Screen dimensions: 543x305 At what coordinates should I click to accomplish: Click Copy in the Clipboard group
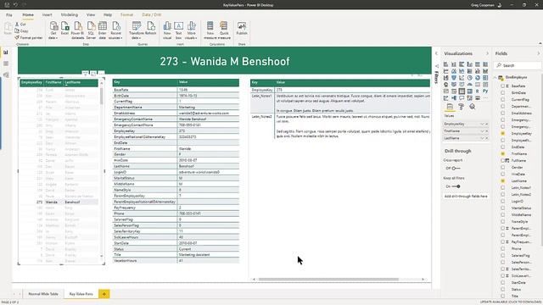click(x=21, y=30)
